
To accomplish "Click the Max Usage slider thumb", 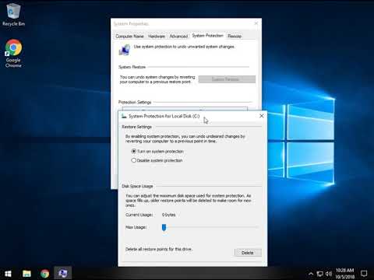I will 164,227.
